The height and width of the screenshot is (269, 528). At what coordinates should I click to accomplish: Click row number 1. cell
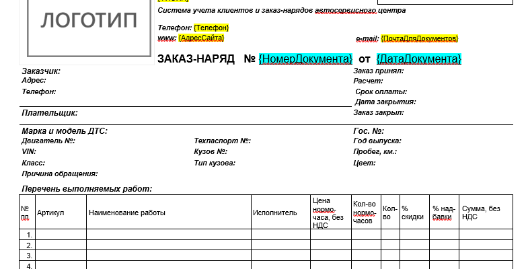pyautogui.click(x=28, y=235)
